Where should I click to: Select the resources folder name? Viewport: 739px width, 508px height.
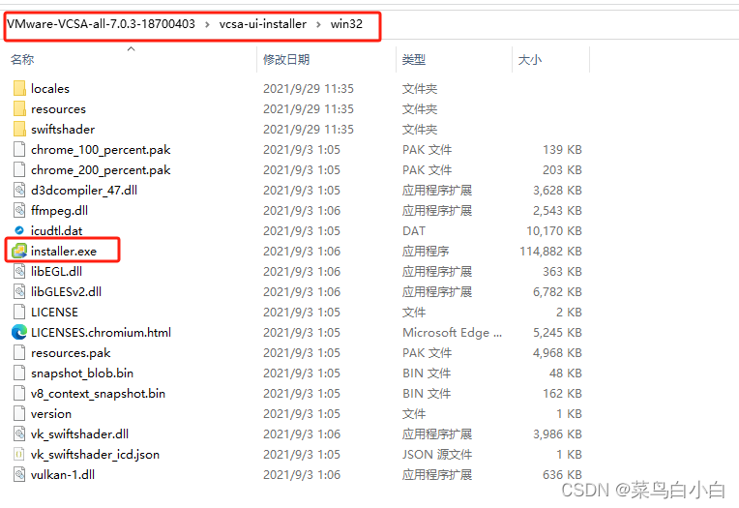click(58, 109)
